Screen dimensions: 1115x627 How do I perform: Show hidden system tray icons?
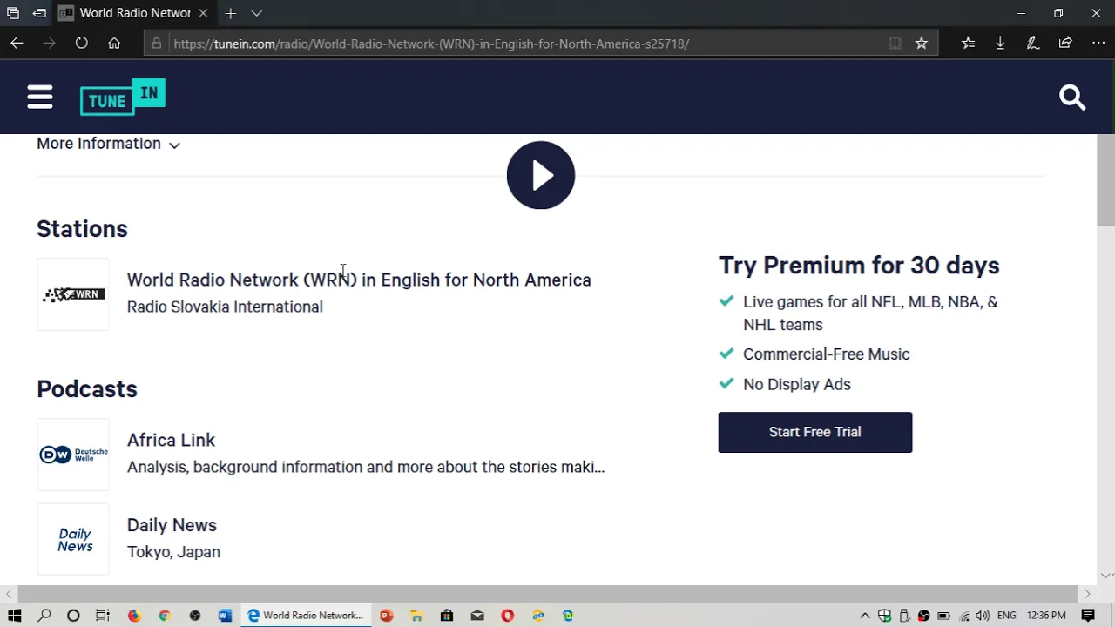865,616
